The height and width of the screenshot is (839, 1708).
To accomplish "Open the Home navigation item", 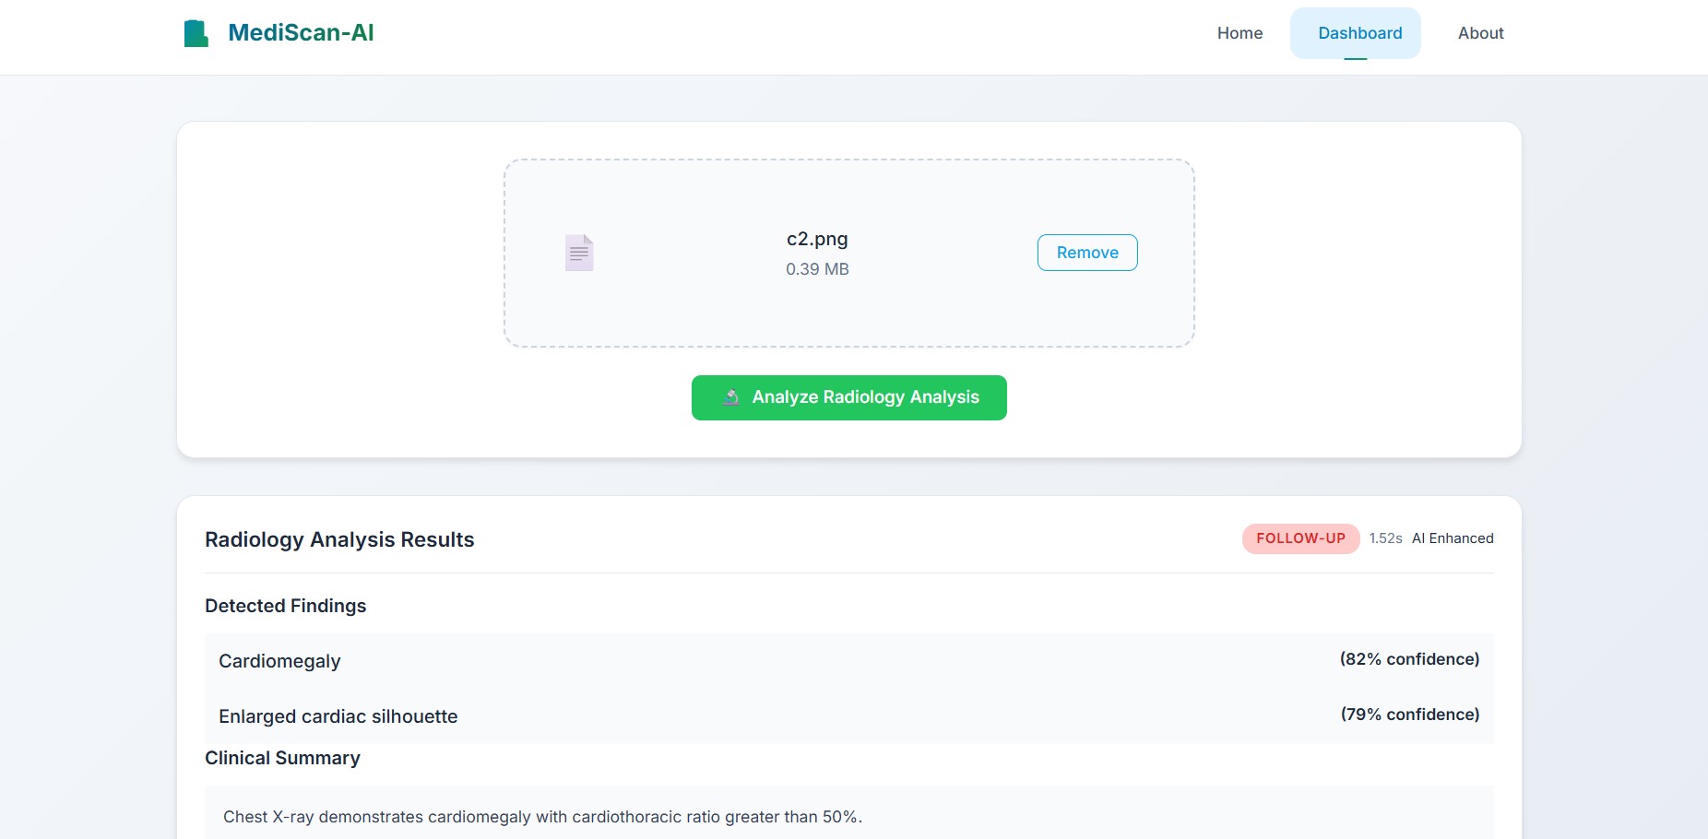I will pyautogui.click(x=1239, y=33).
